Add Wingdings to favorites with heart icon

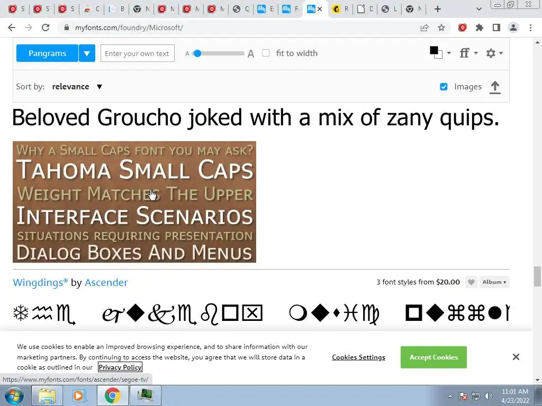[471, 282]
